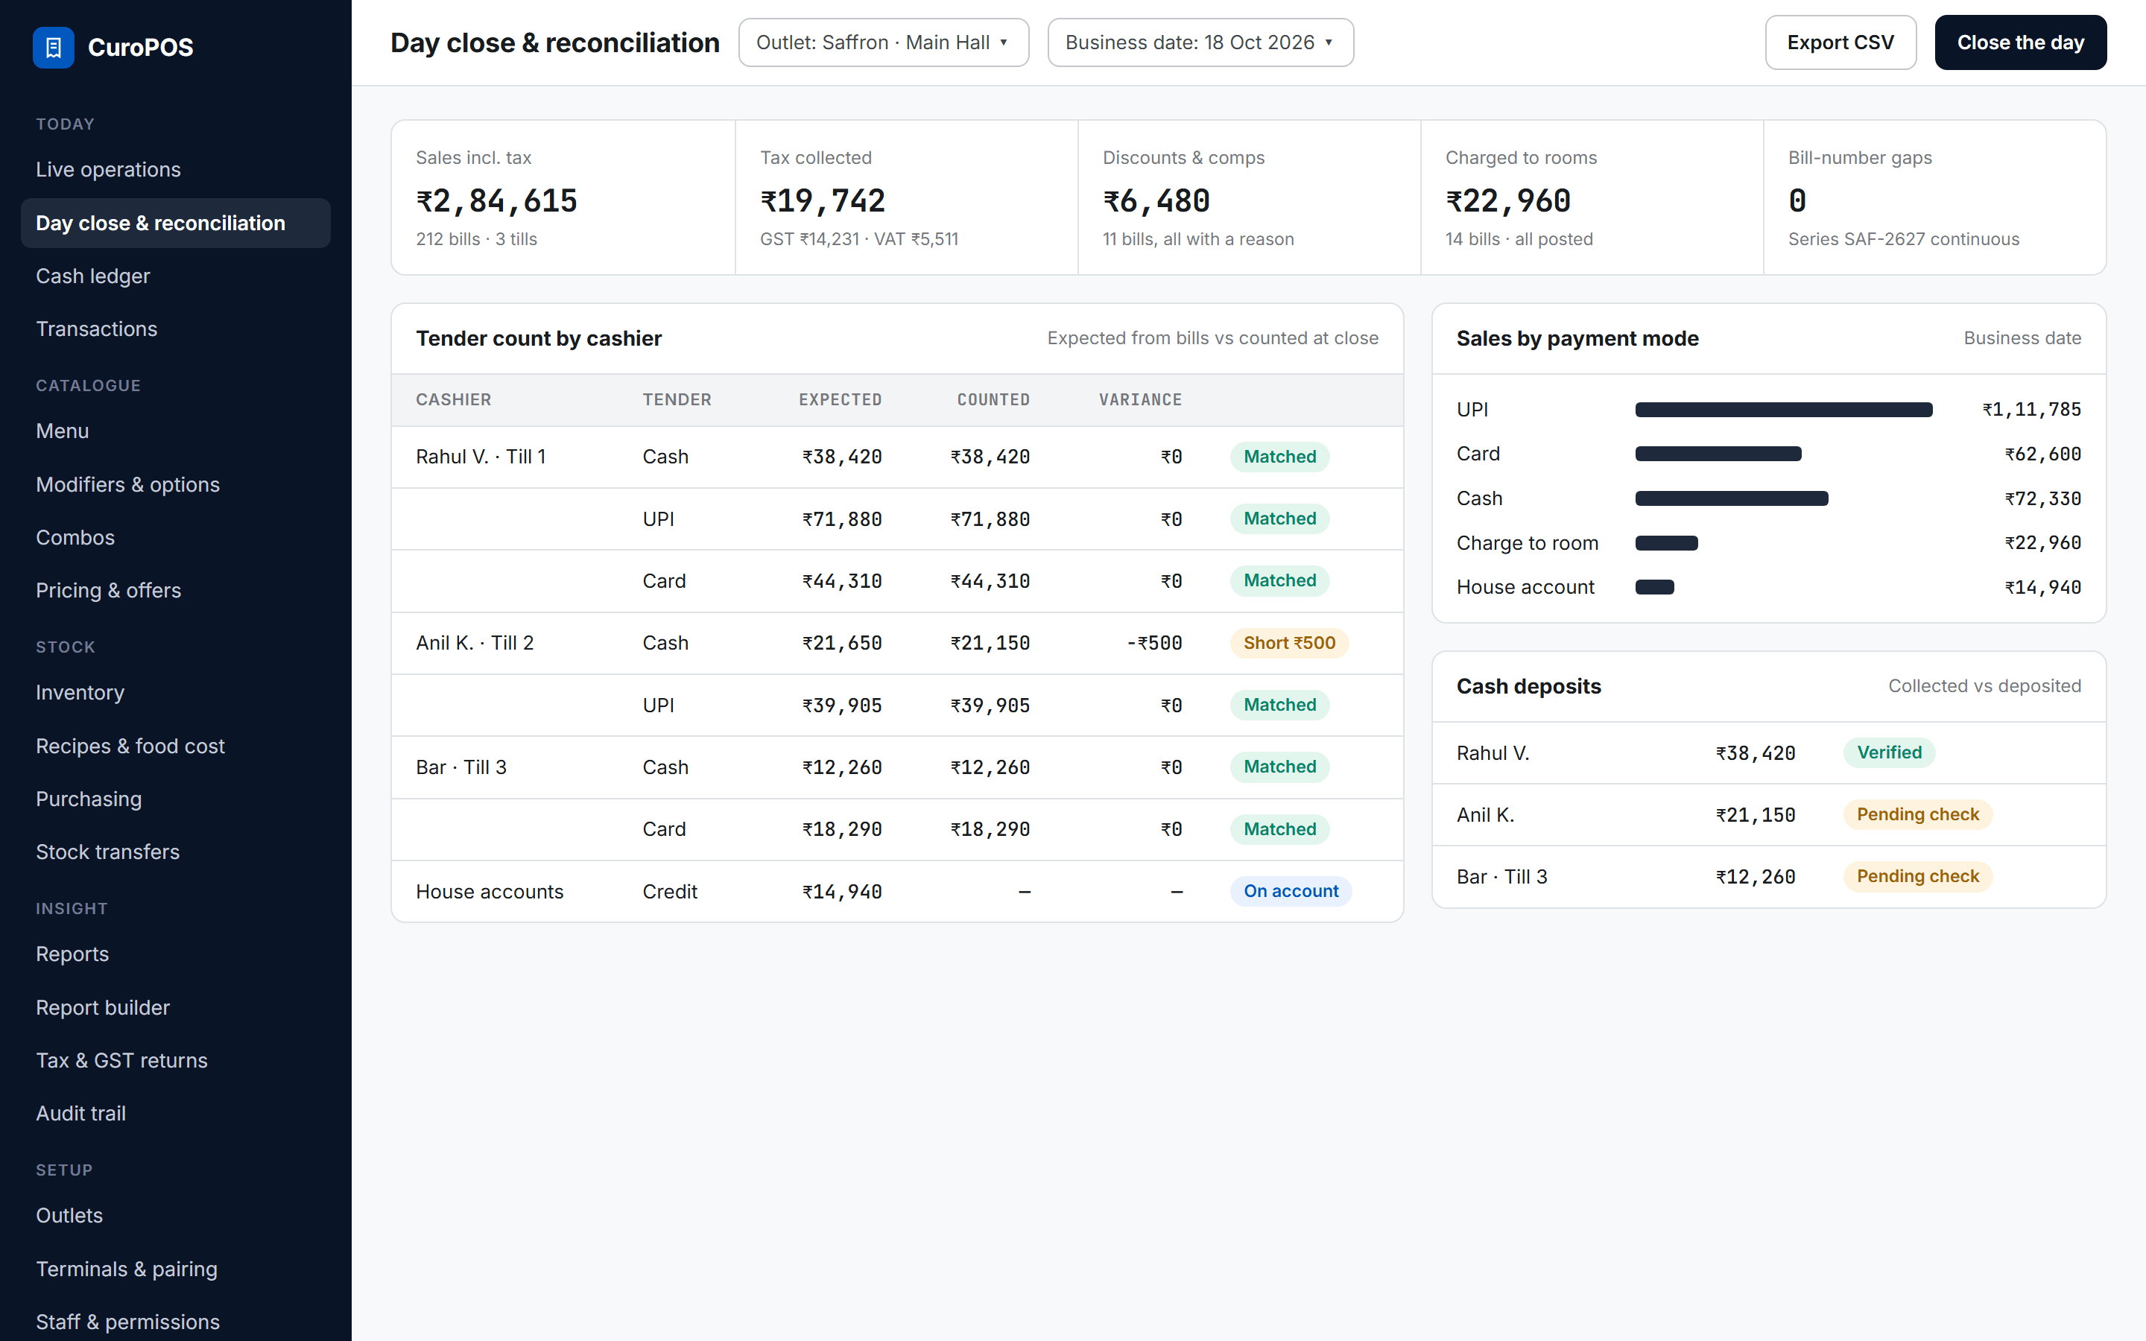Click Pending check badge for Bar · Till 3
Screen dimensions: 2146x1341
[x=1917, y=876]
